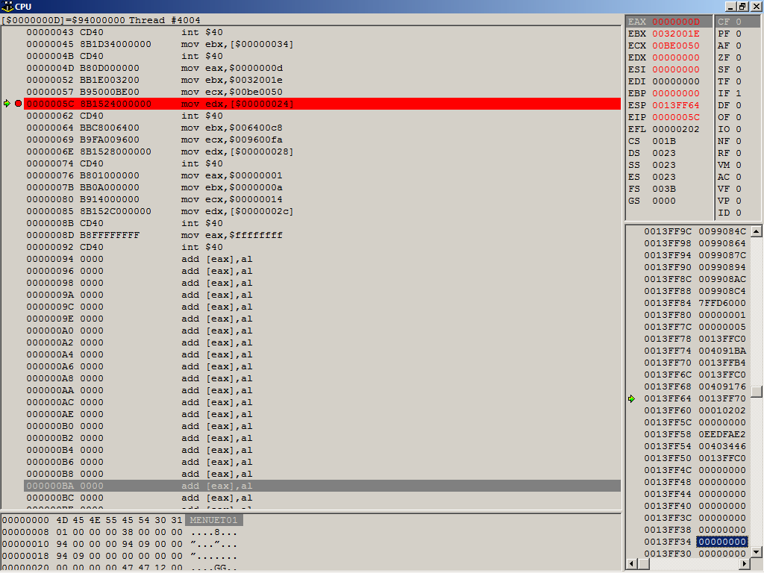
Task: Select the EAX register row
Action: point(668,22)
